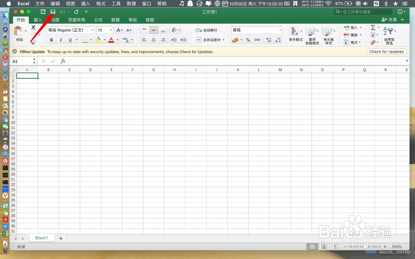Viewport: 415px width, 259px height.
Task: Open Cell Styles 单元格样式
Action: 329,36
